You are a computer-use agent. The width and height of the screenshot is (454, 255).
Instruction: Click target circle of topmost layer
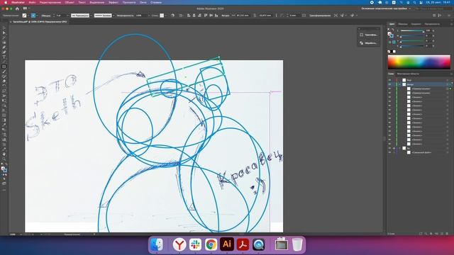point(448,80)
